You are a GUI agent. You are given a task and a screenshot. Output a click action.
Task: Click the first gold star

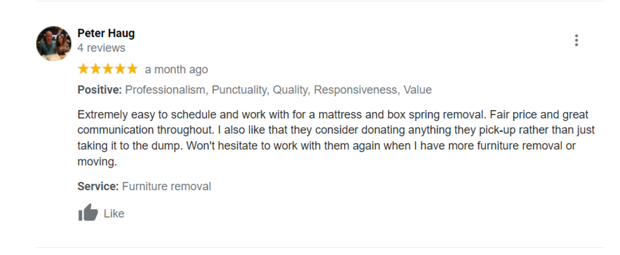(x=84, y=69)
